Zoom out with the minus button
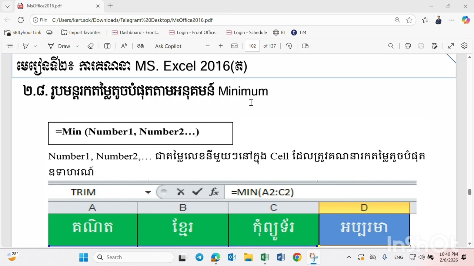 point(207,46)
